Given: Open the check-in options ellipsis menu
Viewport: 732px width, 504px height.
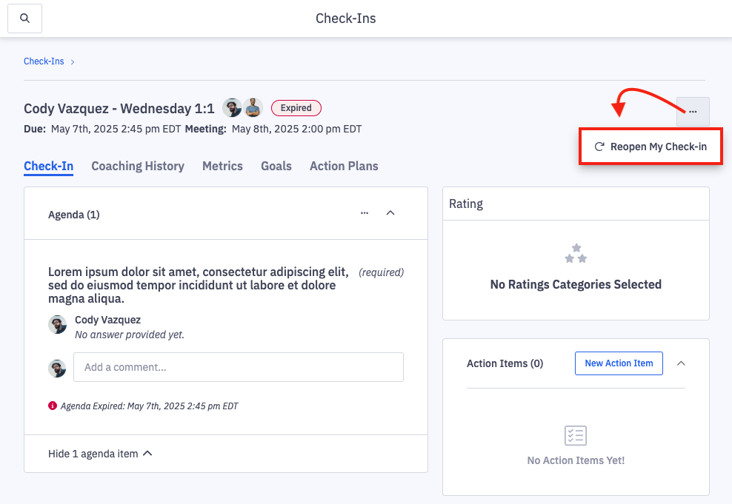Looking at the screenshot, I should tap(693, 112).
